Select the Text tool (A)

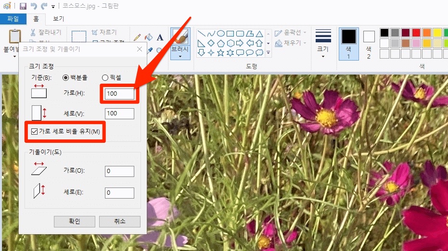(x=160, y=37)
